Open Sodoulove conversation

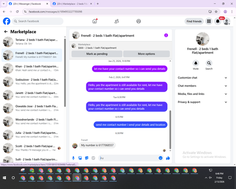pyautogui.click(x=32, y=82)
